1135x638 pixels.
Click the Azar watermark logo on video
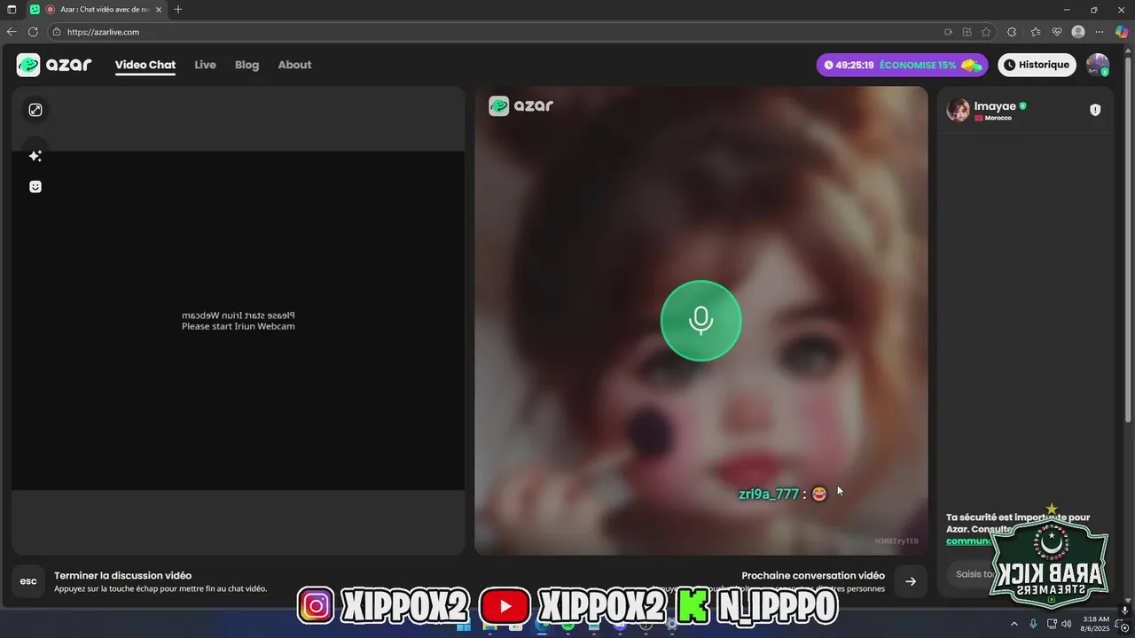click(521, 106)
